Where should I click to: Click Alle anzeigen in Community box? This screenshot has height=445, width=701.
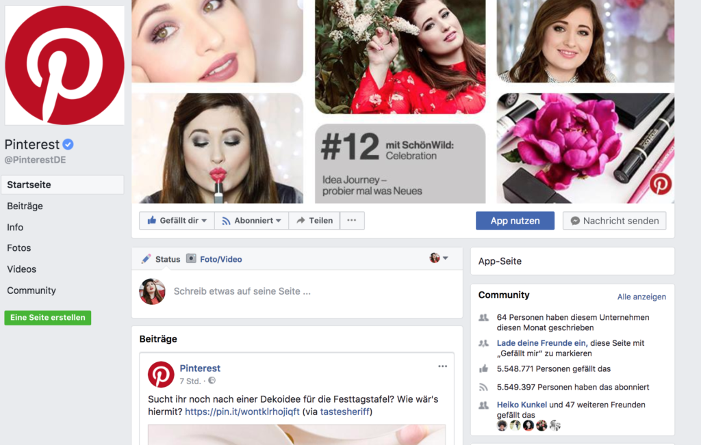click(641, 297)
